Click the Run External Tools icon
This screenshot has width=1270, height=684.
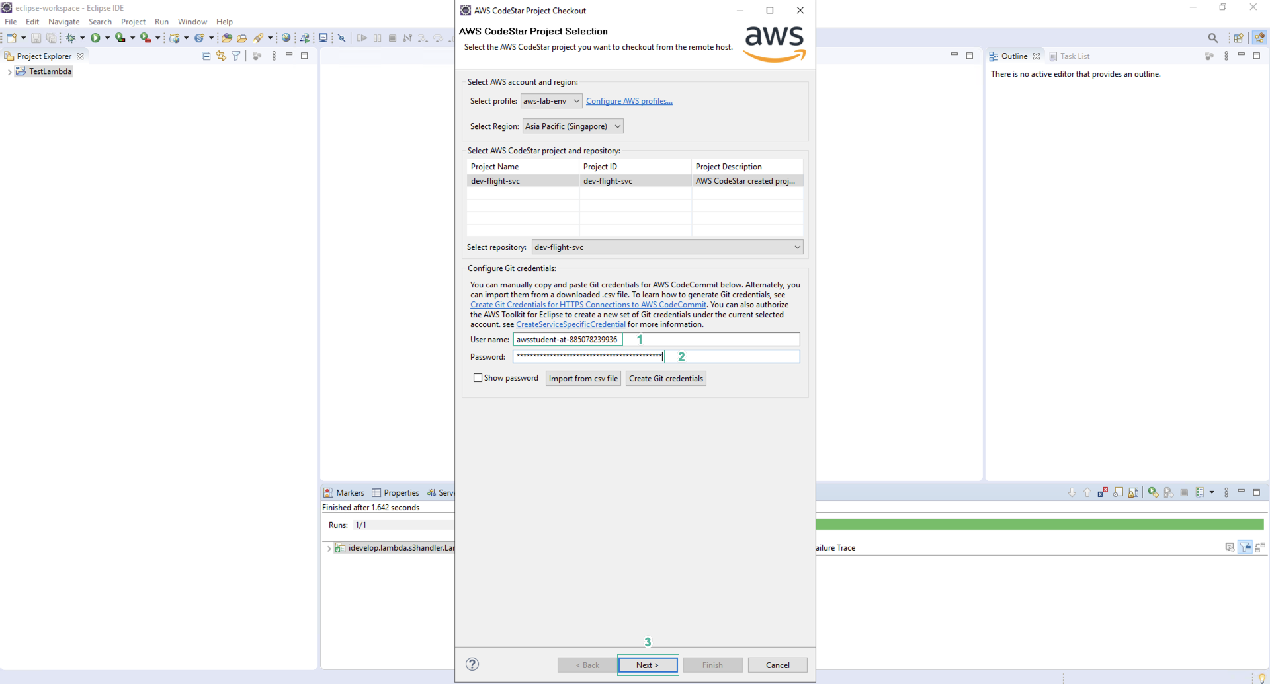pyautogui.click(x=145, y=38)
